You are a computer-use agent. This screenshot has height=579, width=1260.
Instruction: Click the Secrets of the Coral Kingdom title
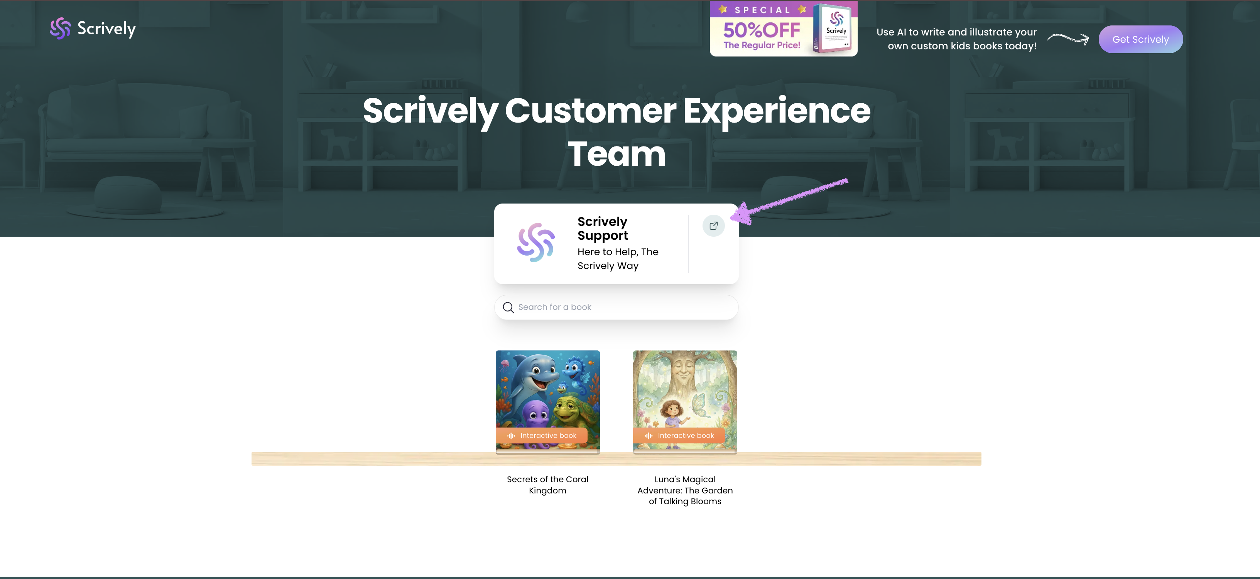tap(547, 485)
